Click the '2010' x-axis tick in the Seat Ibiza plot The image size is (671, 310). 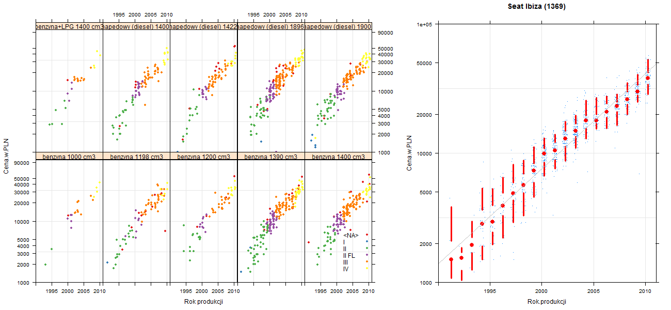click(x=645, y=291)
